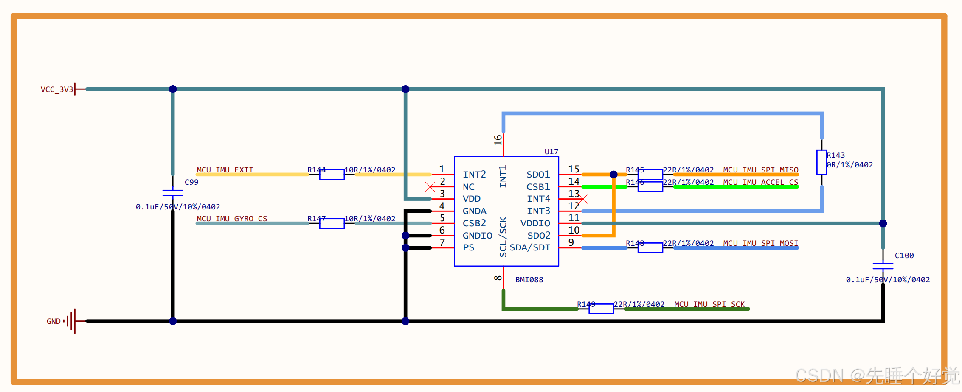Viewport: 962px width, 392px height.
Task: Click the junction dot on the SDO1 wire
Action: pyautogui.click(x=613, y=175)
